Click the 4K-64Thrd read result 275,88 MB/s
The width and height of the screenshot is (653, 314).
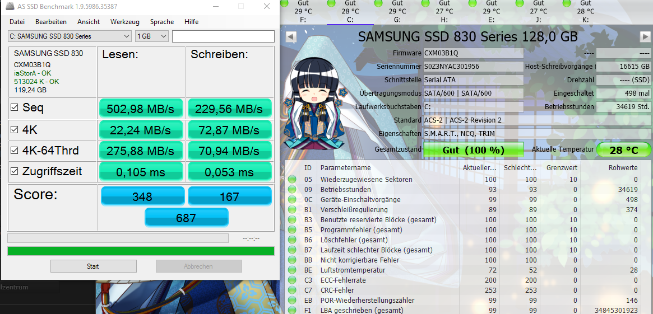[141, 151]
